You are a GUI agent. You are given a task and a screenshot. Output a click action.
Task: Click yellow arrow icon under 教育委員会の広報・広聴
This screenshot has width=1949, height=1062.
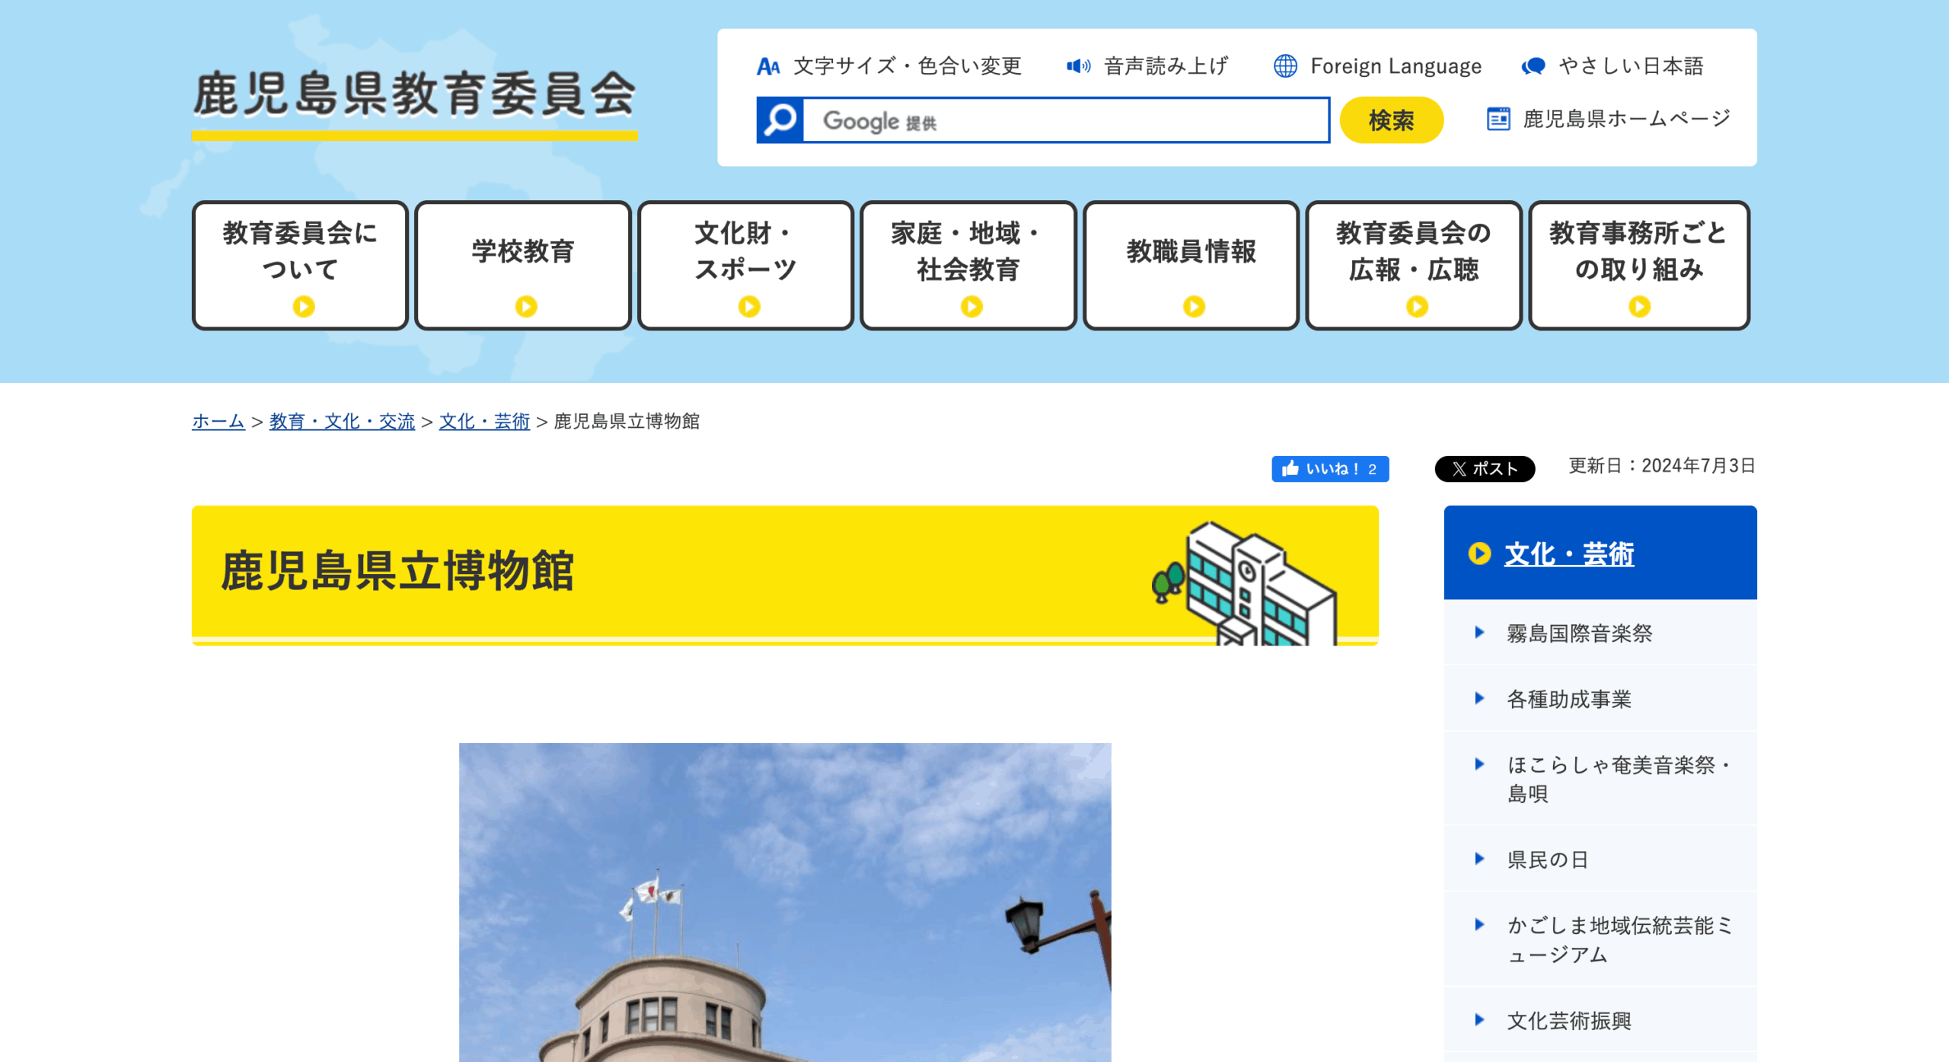(x=1417, y=307)
